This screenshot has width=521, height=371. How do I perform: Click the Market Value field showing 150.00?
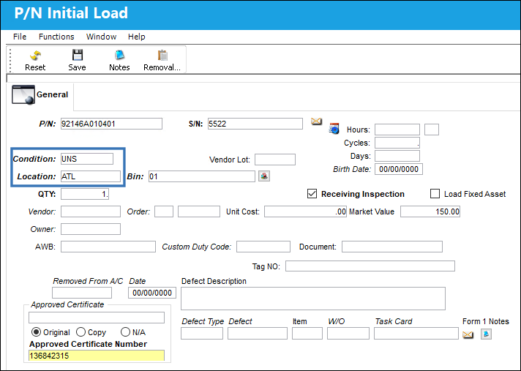pyautogui.click(x=430, y=211)
